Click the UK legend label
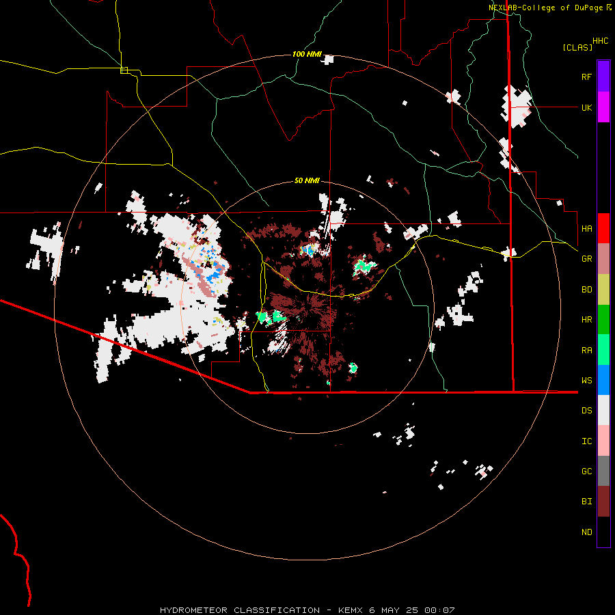Viewport: 615px width, 615px height. (586, 107)
